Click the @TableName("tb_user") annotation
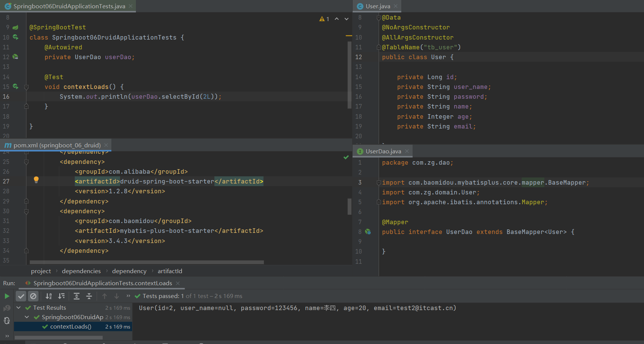Screen dimensions: 644x344 click(x=421, y=47)
